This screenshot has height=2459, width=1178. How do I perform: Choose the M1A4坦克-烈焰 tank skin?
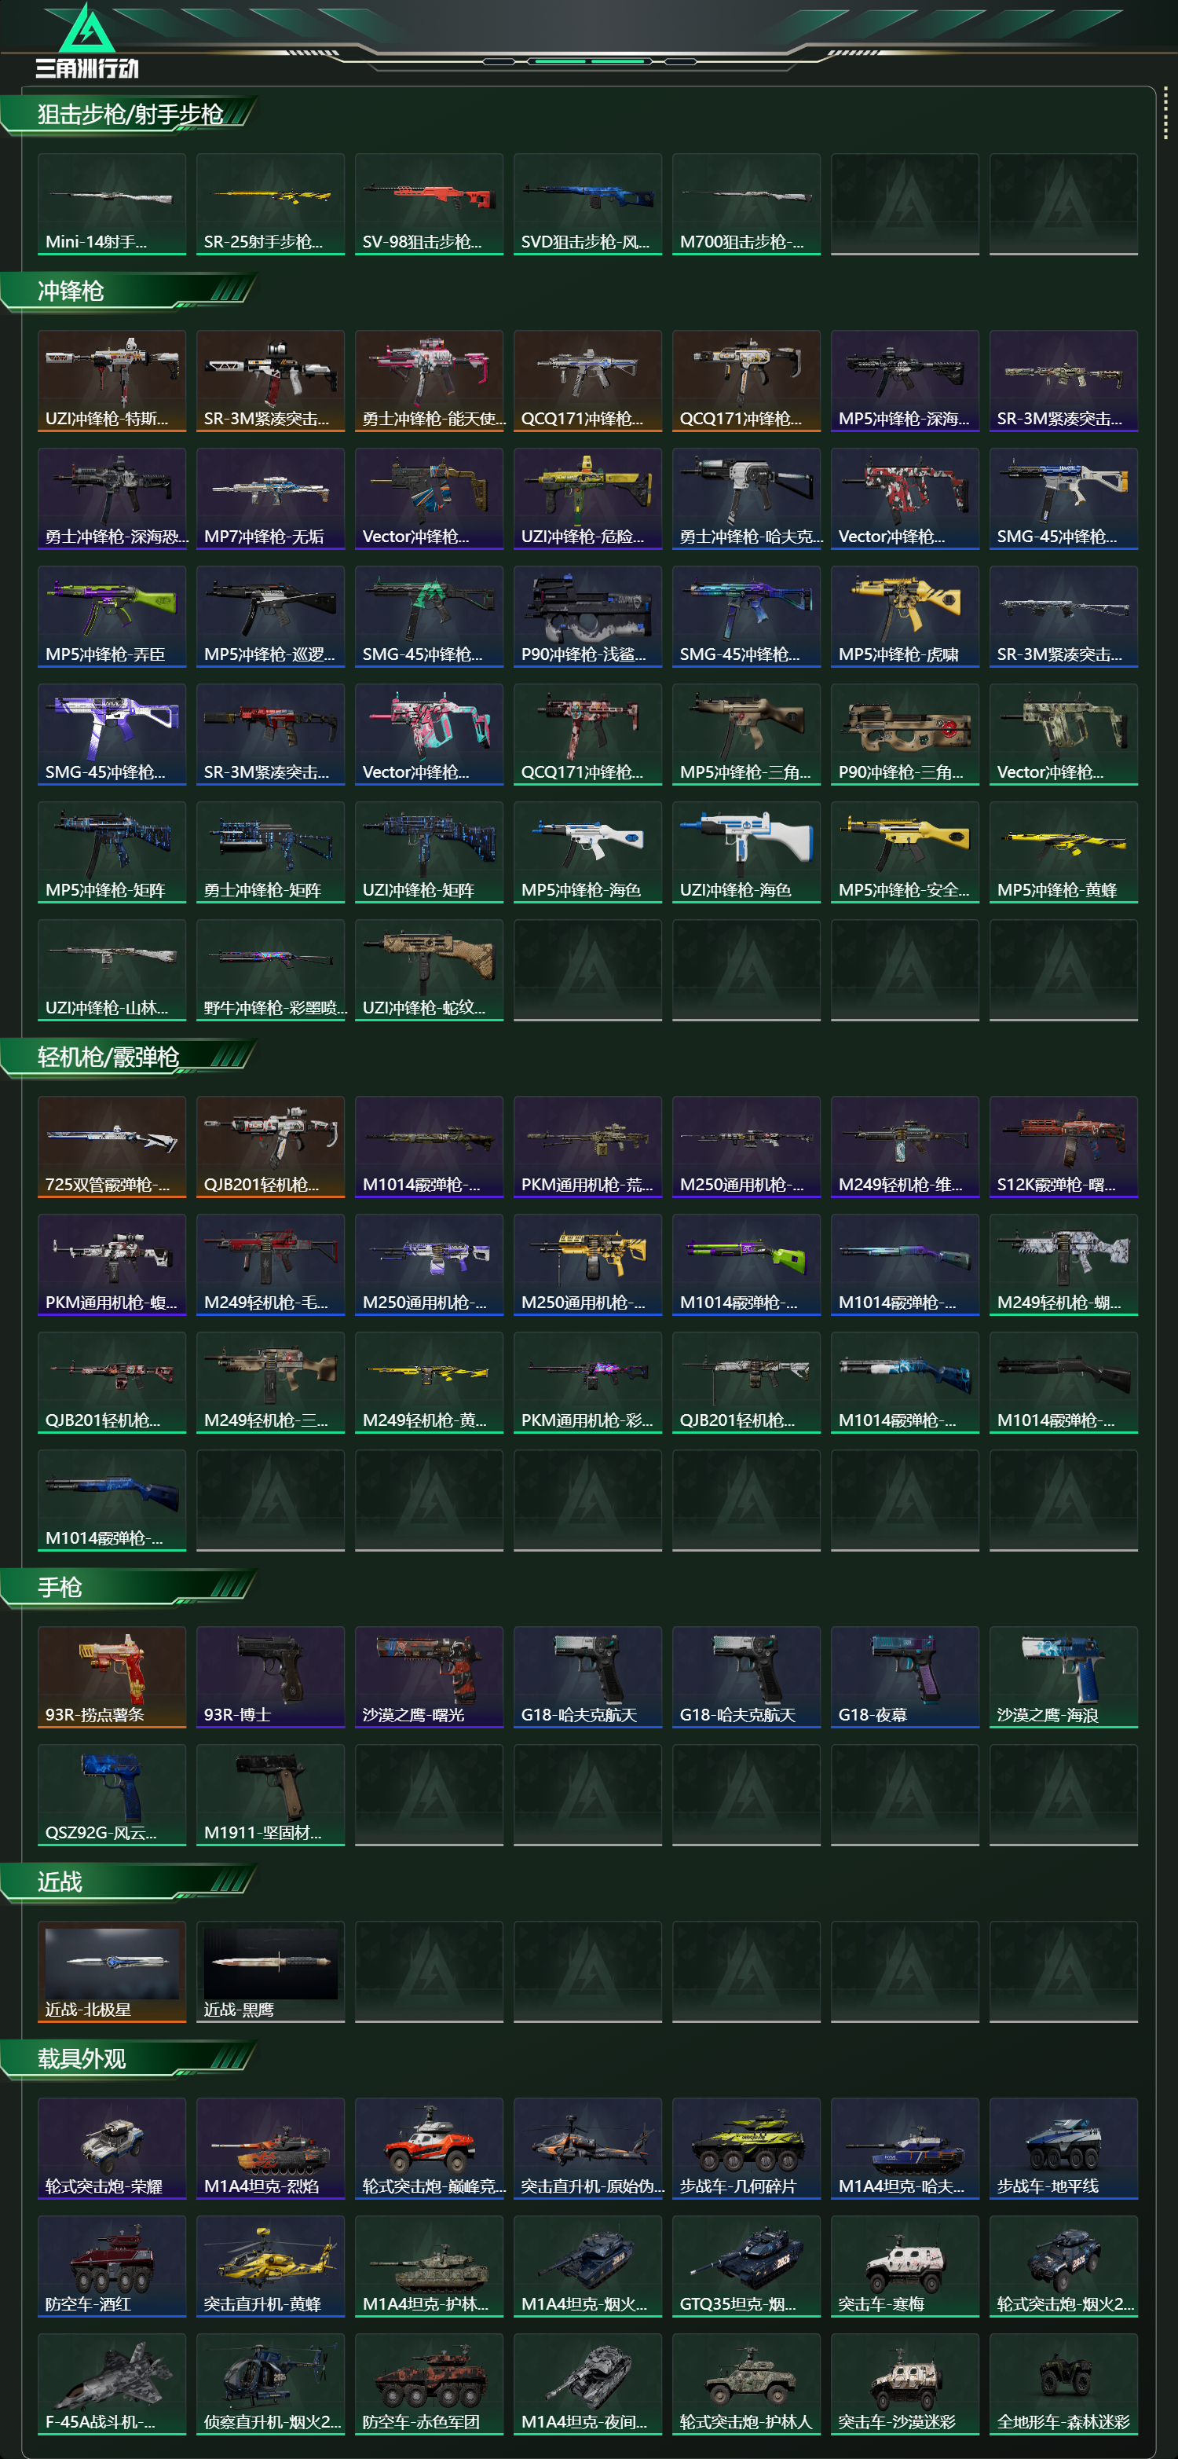coord(270,2148)
